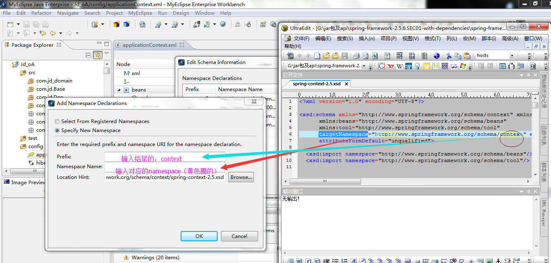The height and width of the screenshot is (263, 551).
Task: Click Cancel in Add Namespace Declarations
Action: pos(239,236)
